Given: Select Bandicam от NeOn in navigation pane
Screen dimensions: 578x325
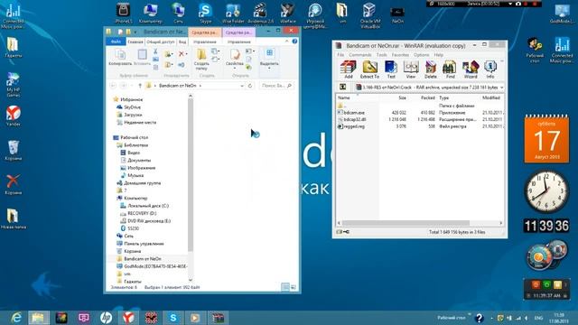Looking at the screenshot, I should point(143,259).
